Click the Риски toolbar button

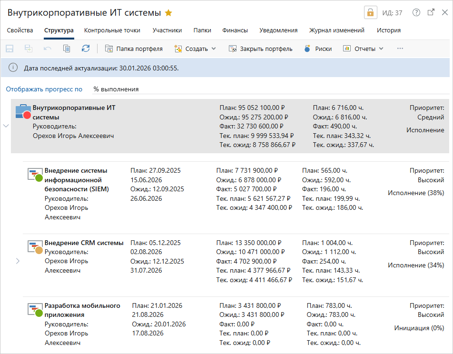point(318,49)
